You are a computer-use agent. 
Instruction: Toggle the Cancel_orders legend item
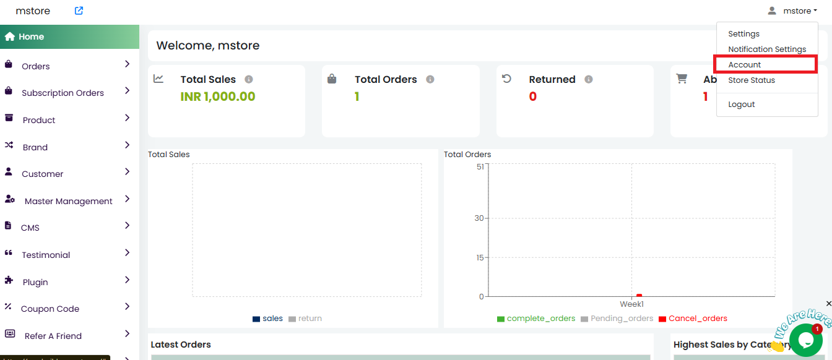click(692, 319)
